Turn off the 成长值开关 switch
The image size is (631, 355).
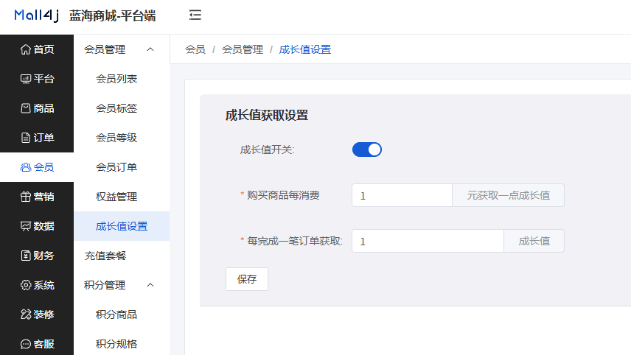click(x=367, y=150)
